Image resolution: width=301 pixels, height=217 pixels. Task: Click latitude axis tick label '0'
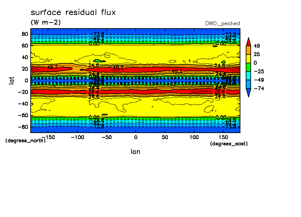click(27, 81)
